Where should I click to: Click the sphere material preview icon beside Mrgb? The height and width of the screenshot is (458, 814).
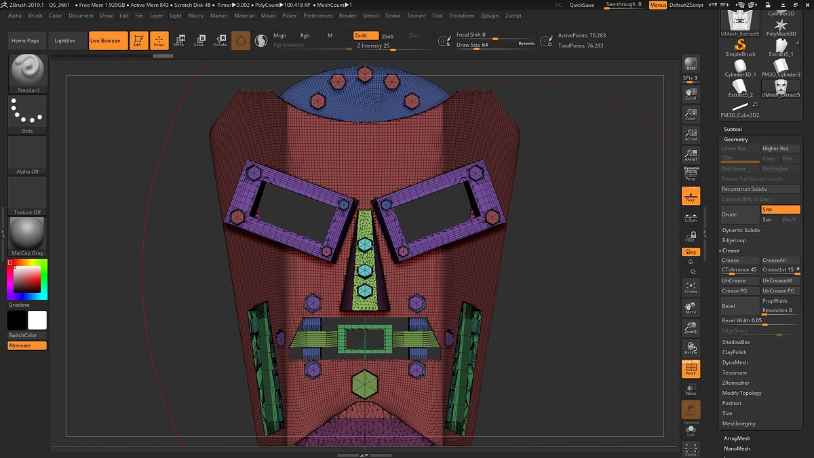pos(261,41)
